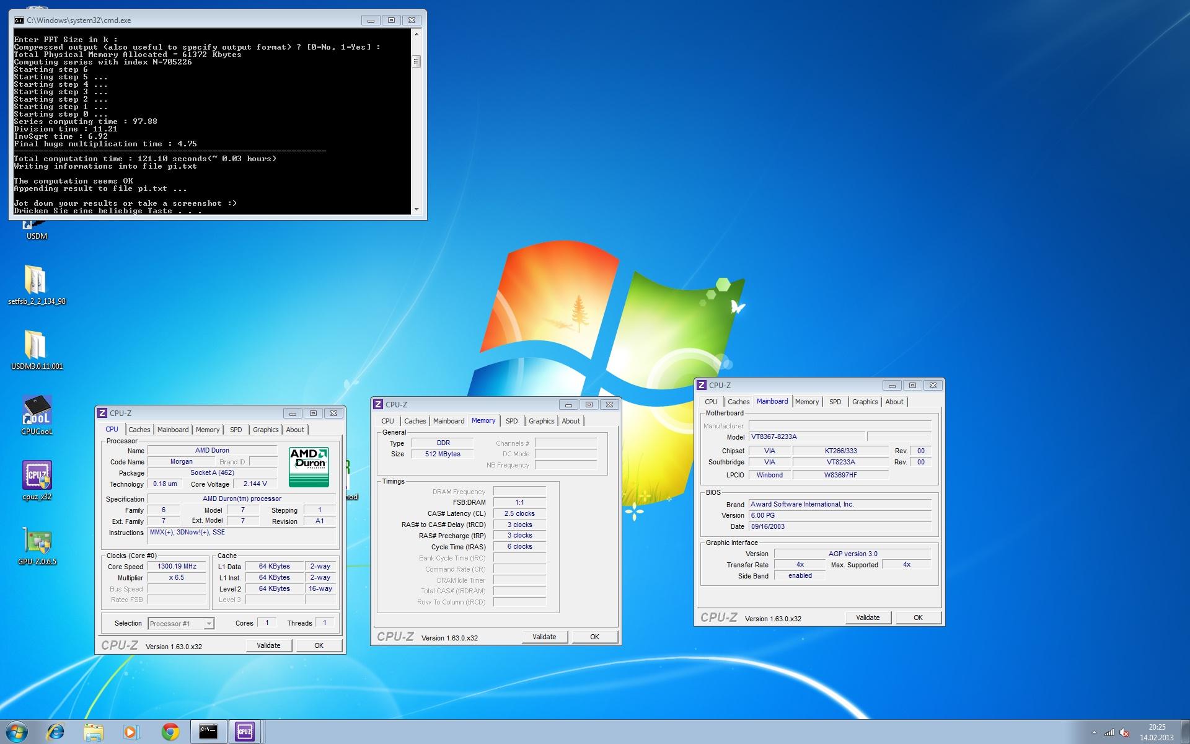The width and height of the screenshot is (1190, 744).
Task: Switch to the cmd.exe taskbar button
Action: pyautogui.click(x=208, y=732)
